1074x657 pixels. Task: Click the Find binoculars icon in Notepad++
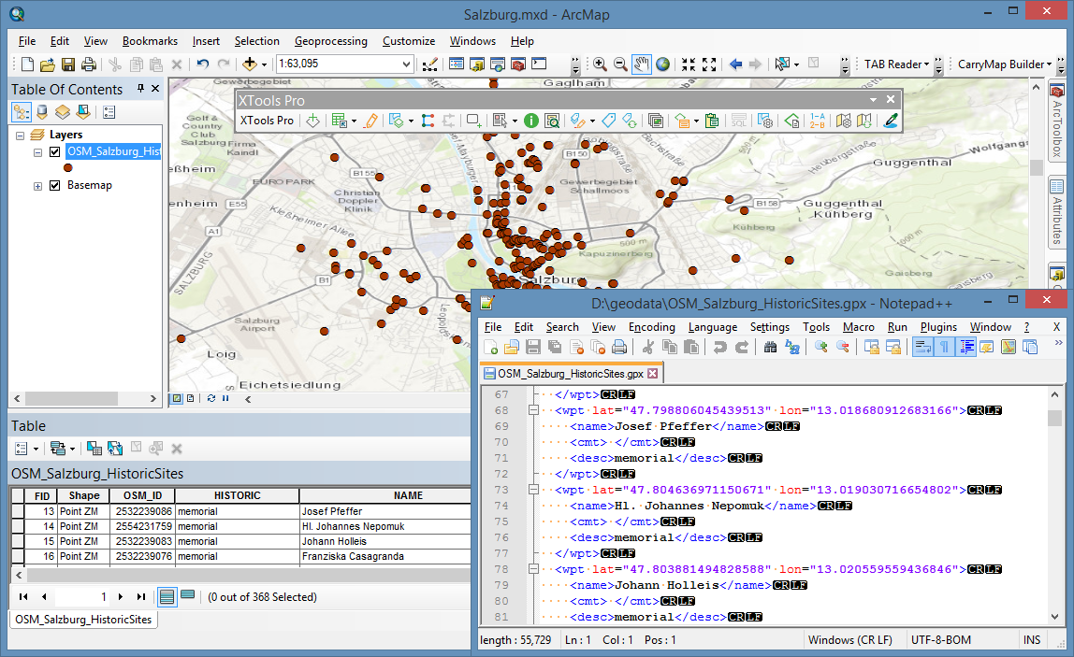[x=770, y=347]
